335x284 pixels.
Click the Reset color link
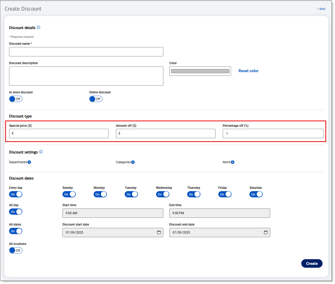[248, 71]
